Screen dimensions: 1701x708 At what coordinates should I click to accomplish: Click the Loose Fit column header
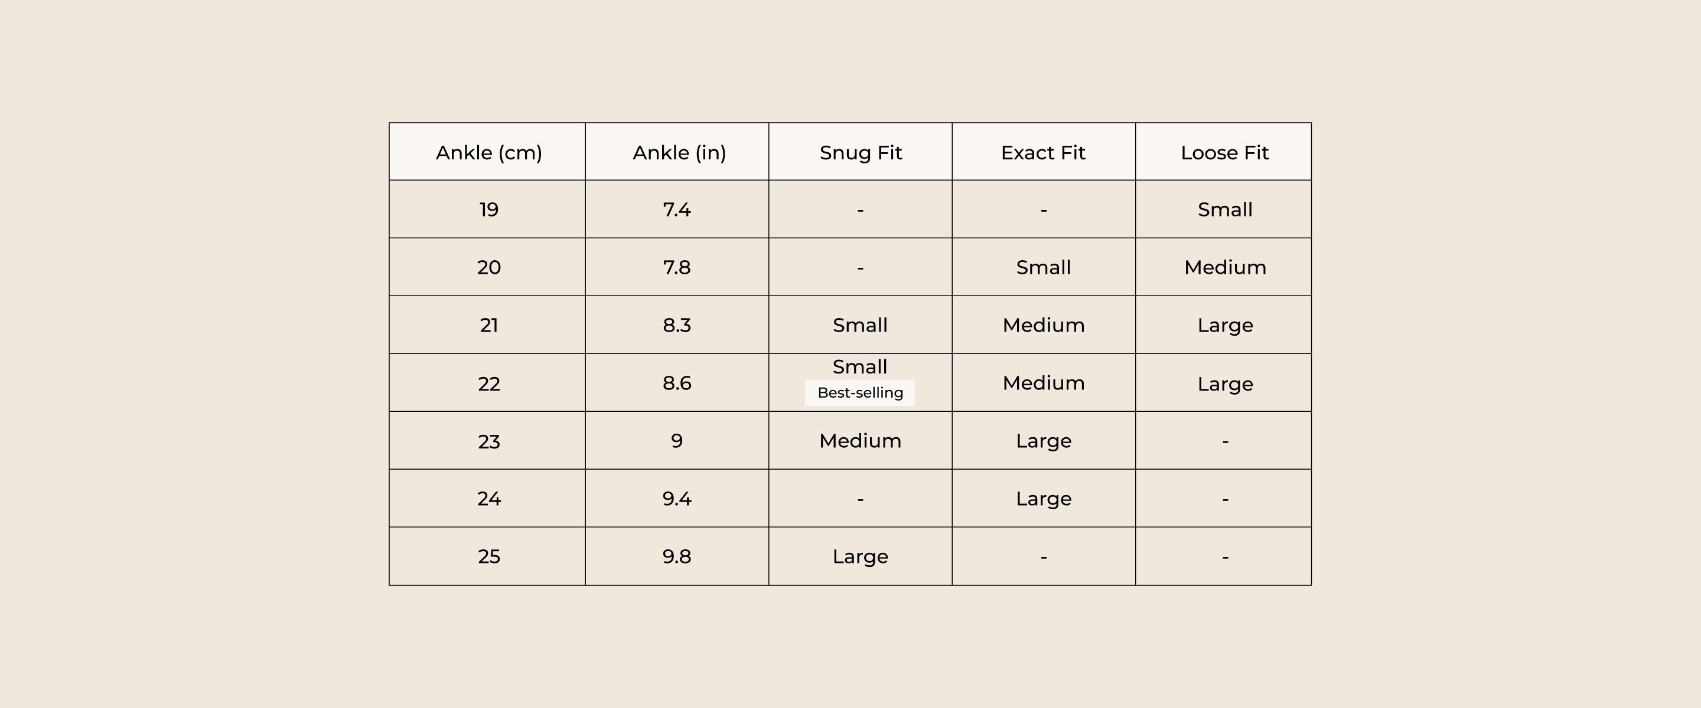point(1224,152)
